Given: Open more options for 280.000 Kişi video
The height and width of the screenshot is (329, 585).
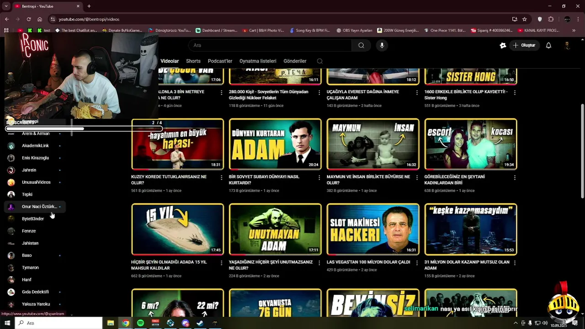Looking at the screenshot, I should (x=319, y=92).
